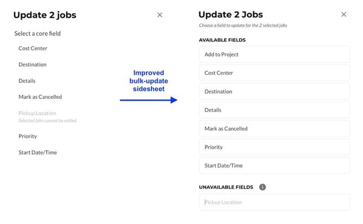Click the Mark as Cancelled field card
363x224 pixels.
click(275, 129)
